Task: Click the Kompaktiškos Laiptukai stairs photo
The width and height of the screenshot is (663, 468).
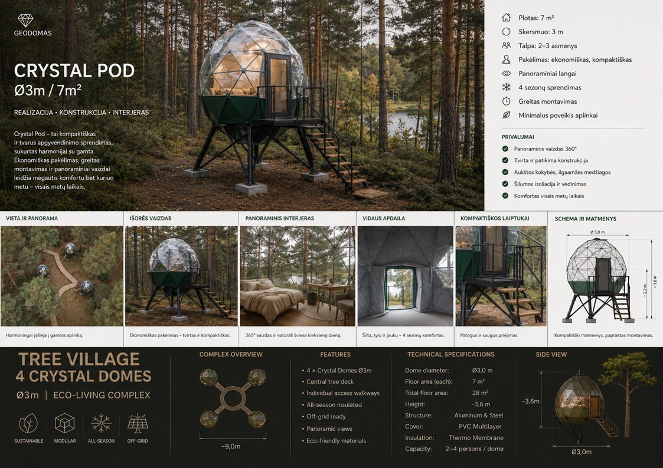Action: click(x=501, y=276)
